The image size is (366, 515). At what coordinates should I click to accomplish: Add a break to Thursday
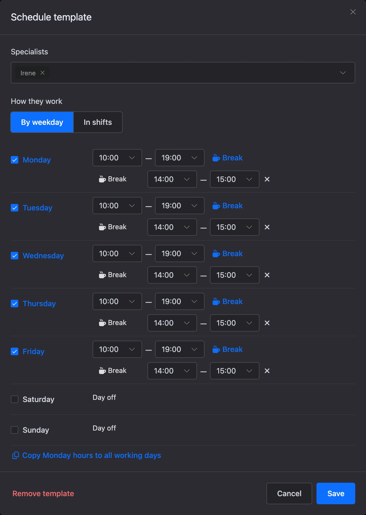coord(227,301)
